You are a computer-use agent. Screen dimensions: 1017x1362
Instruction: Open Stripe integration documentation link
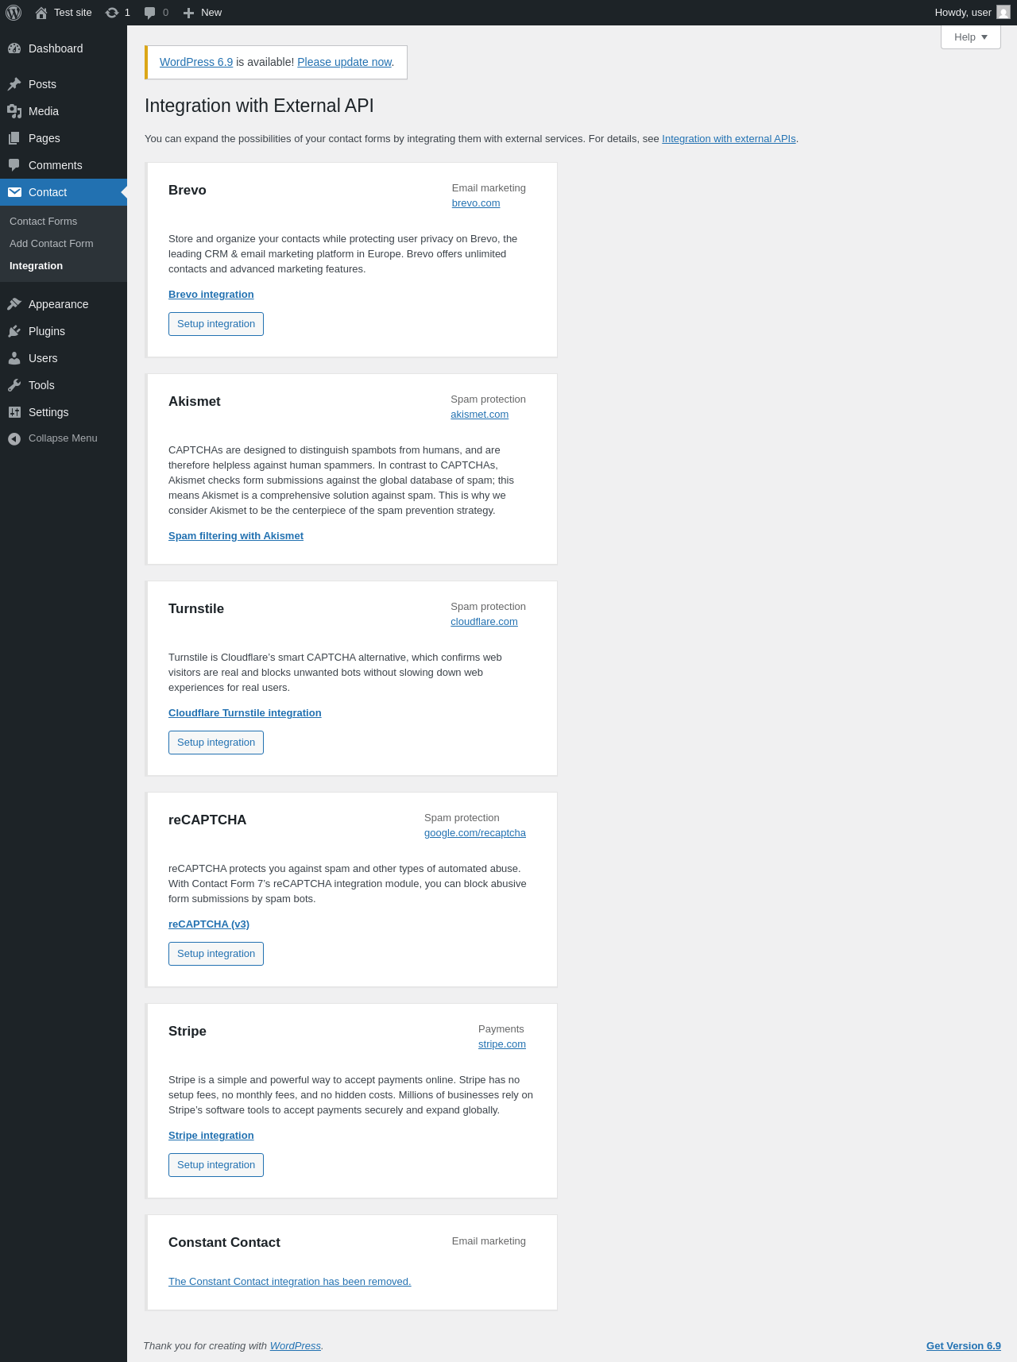point(211,1136)
